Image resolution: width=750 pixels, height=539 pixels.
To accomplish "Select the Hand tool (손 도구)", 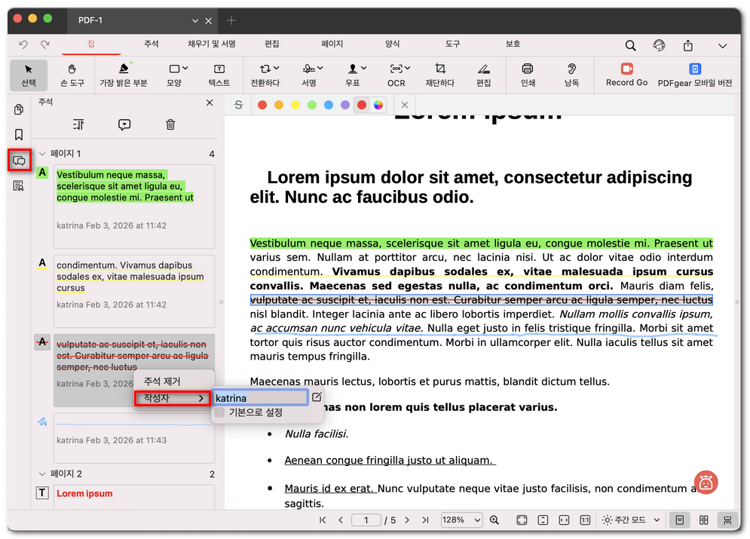I will [72, 74].
